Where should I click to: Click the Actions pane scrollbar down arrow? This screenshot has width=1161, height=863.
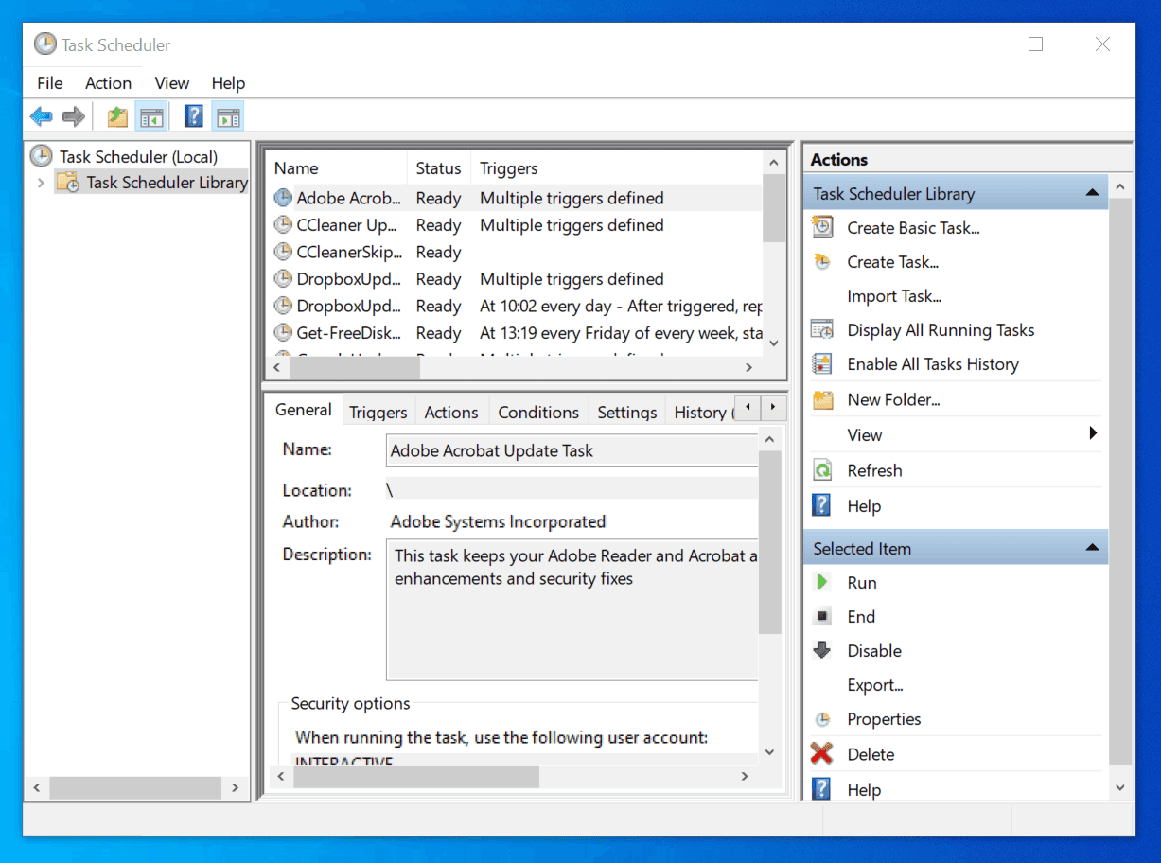click(x=1120, y=787)
